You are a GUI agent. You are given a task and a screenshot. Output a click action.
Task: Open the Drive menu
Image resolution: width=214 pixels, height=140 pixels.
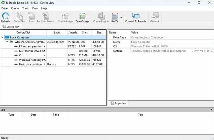[x=5, y=8]
